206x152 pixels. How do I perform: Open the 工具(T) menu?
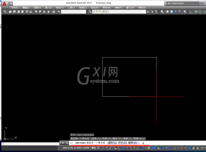[71, 8]
